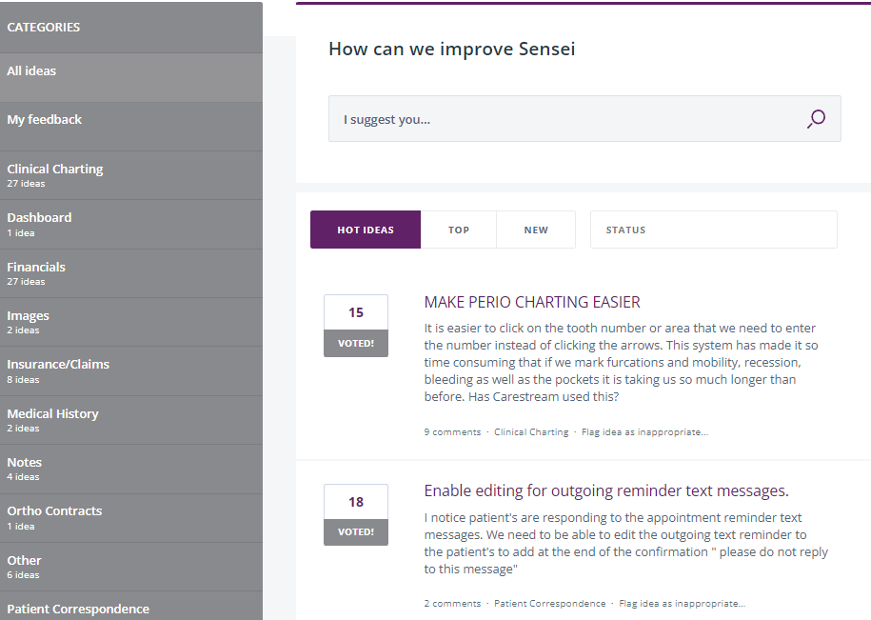This screenshot has width=871, height=620.
Task: Open the Insurance/Claims category
Action: [131, 371]
